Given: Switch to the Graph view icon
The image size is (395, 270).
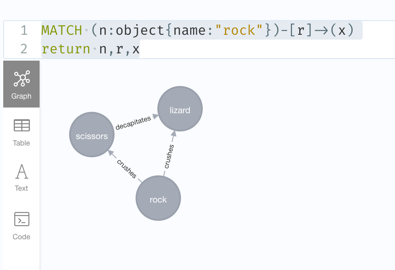Looking at the screenshot, I should pos(21,84).
